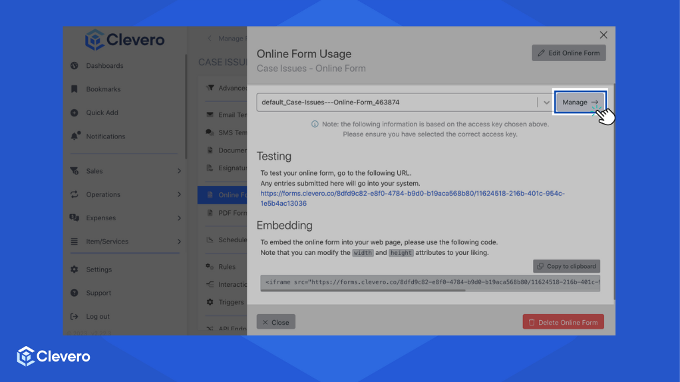The image size is (680, 382).
Task: Expand the Expenses menu chevron
Action: tap(179, 218)
